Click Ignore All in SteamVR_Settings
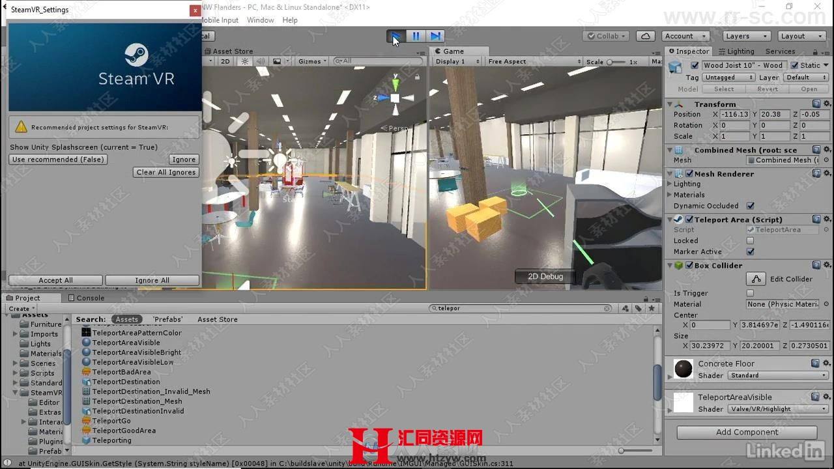The height and width of the screenshot is (469, 834). pos(152,280)
